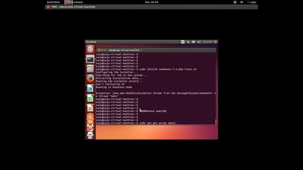Screen dimensions: 303x170
Task: Click the 'Configuring the installer...' output line
Action: (x=117, y=72)
